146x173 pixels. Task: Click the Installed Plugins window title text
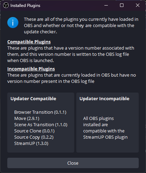click(25, 6)
